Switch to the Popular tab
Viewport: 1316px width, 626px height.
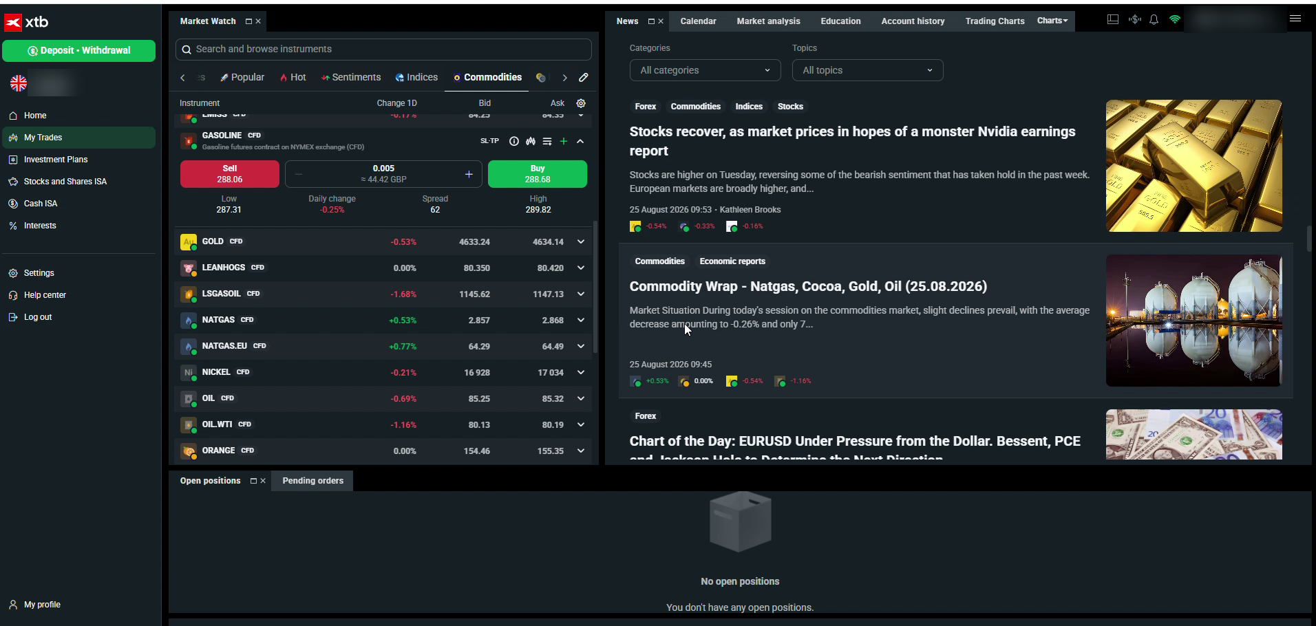[x=242, y=77]
